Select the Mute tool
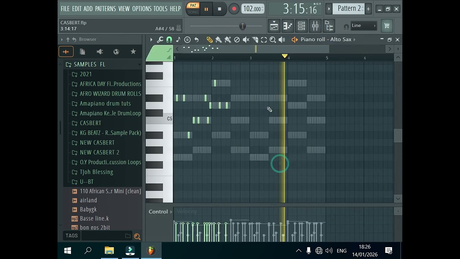This screenshot has width=460, height=259. coord(246,40)
